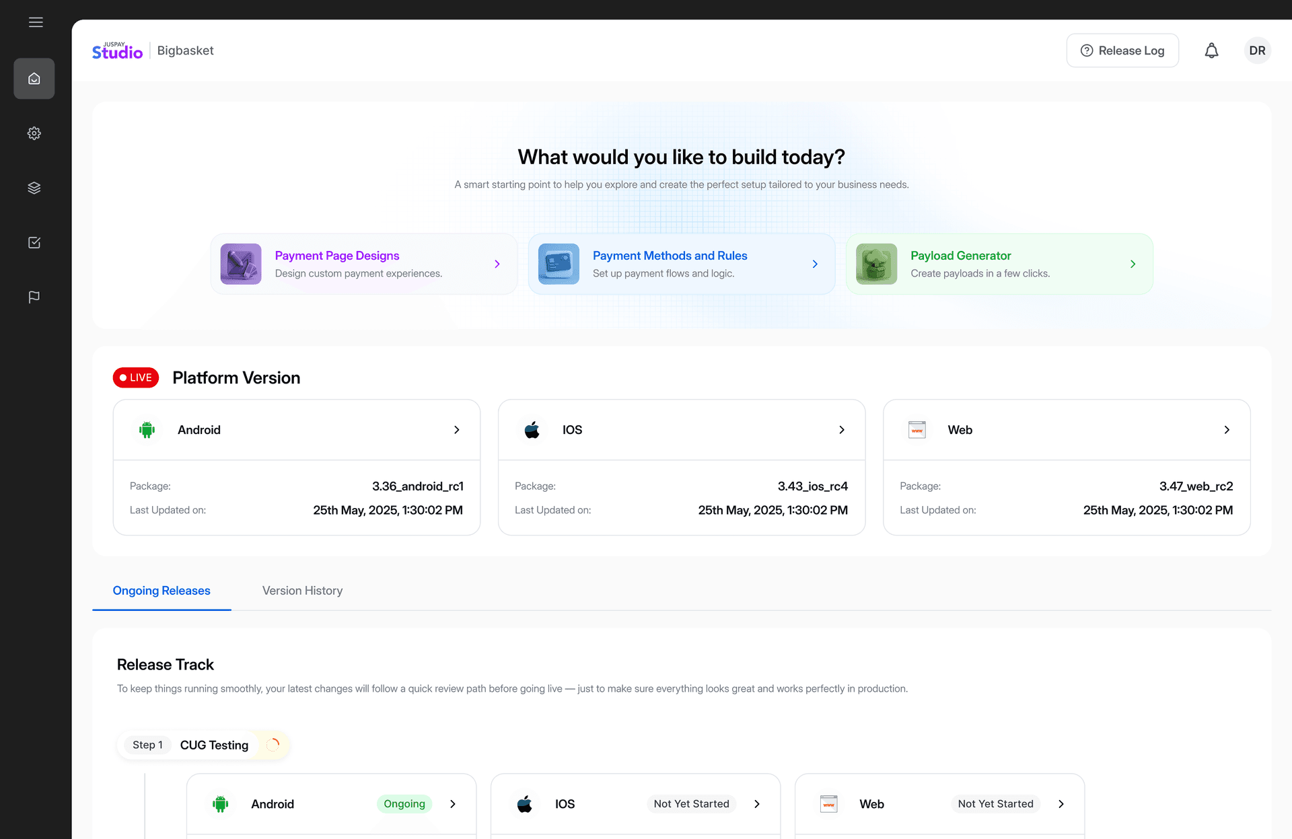This screenshot has height=839, width=1292.
Task: Switch to the Version History tab
Action: point(302,591)
